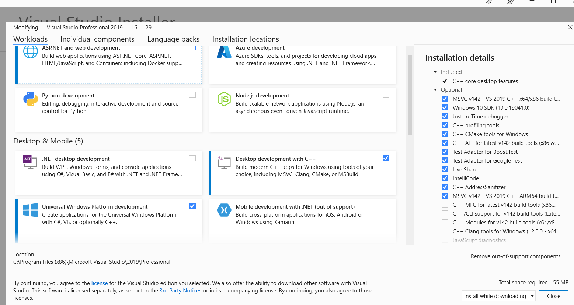This screenshot has height=305, width=574.
Task: Open the 3rd Party Notices link
Action: (x=180, y=291)
